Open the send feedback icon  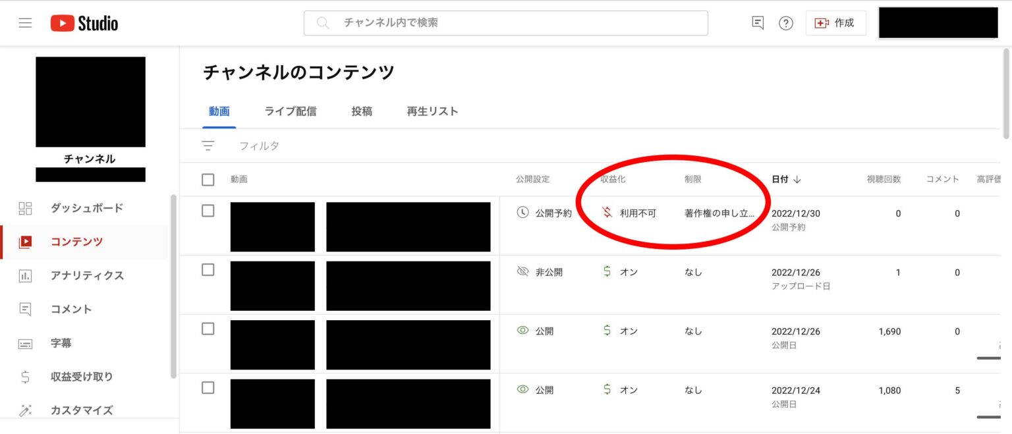point(758,23)
